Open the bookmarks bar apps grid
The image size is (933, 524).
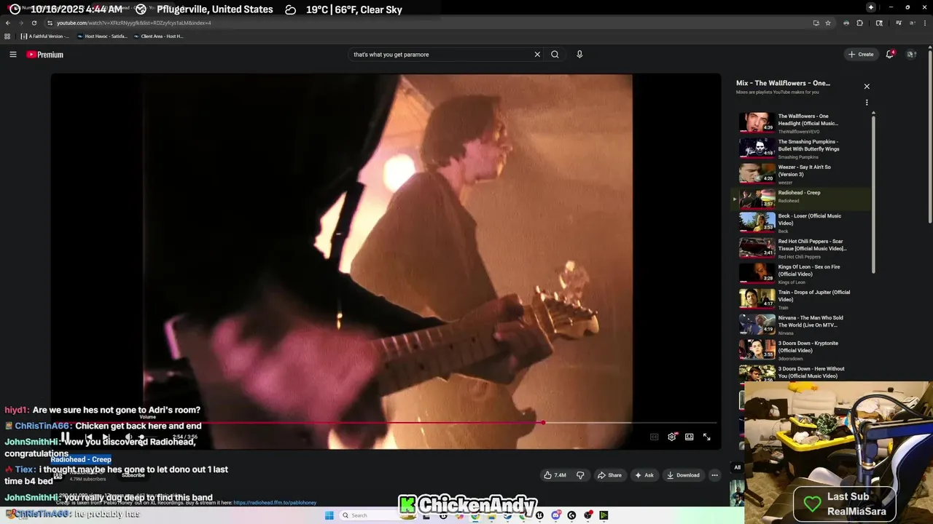(x=7, y=36)
